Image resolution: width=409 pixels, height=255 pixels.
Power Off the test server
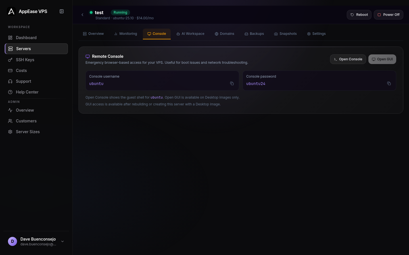tap(389, 15)
